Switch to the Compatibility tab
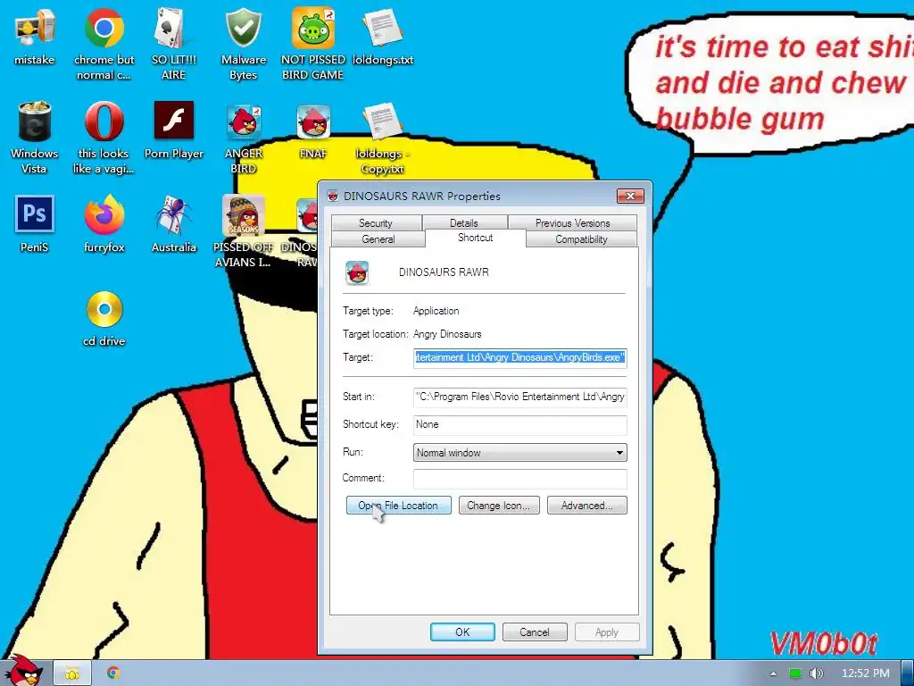This screenshot has width=914, height=686. (x=581, y=239)
